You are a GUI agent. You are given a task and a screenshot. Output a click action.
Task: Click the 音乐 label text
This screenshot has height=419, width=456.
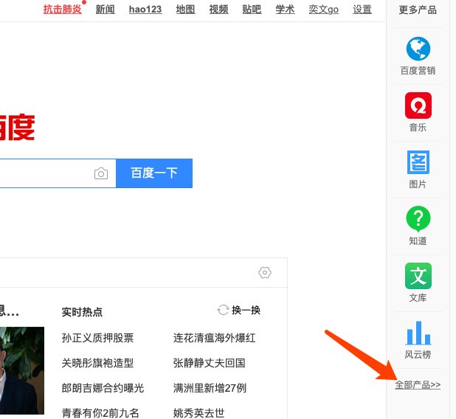point(418,128)
